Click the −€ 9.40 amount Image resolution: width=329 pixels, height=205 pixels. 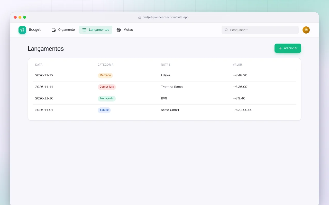click(x=239, y=98)
